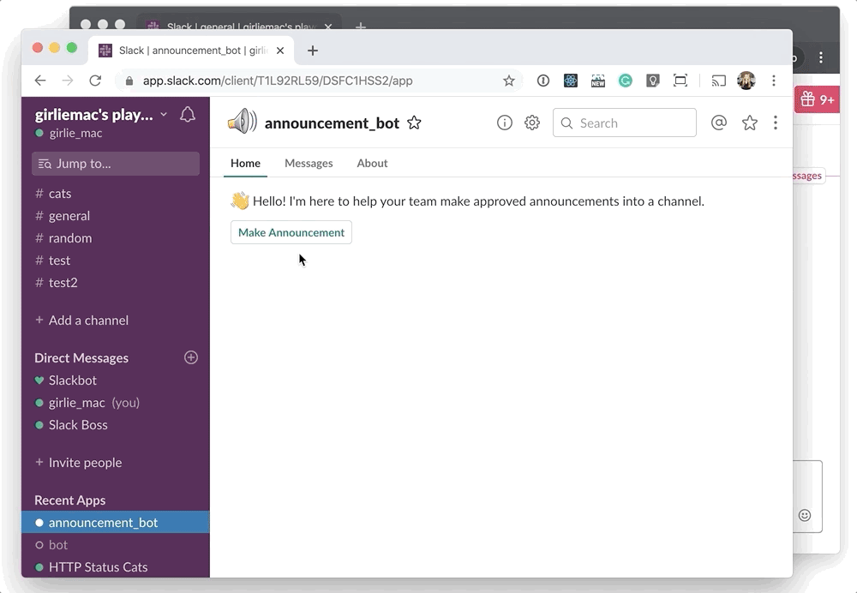Click the 1Password-style circle extension icon

click(542, 81)
